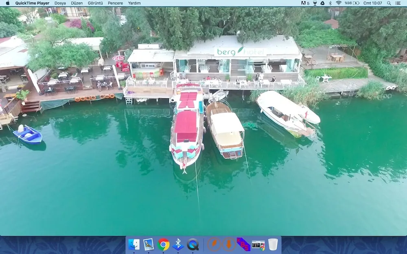The height and width of the screenshot is (254, 407).
Task: Click the Google Drive menu bar icon
Action: click(322, 3)
